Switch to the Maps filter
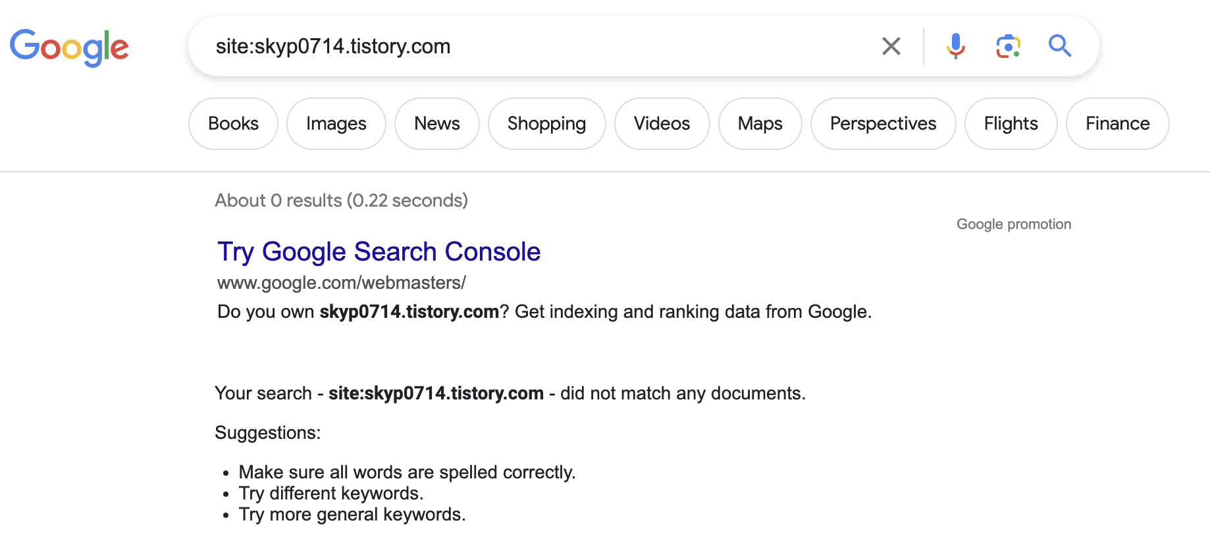Image resolution: width=1210 pixels, height=533 pixels. click(760, 124)
